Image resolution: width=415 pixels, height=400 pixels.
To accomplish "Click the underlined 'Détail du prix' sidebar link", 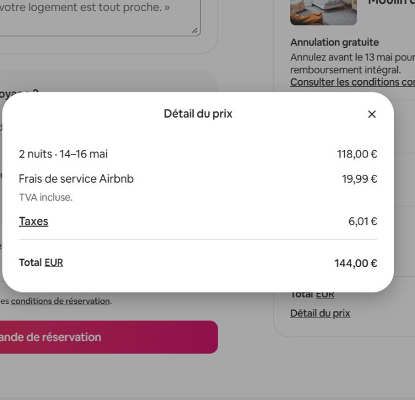I will [x=320, y=313].
